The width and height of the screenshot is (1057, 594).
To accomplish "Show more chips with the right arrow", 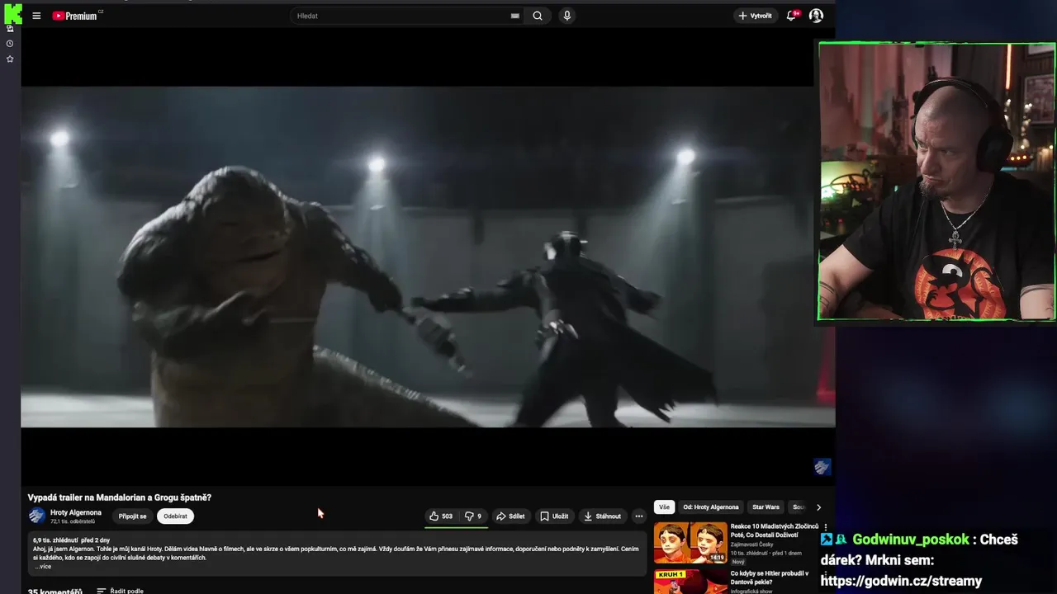I will pos(818,507).
